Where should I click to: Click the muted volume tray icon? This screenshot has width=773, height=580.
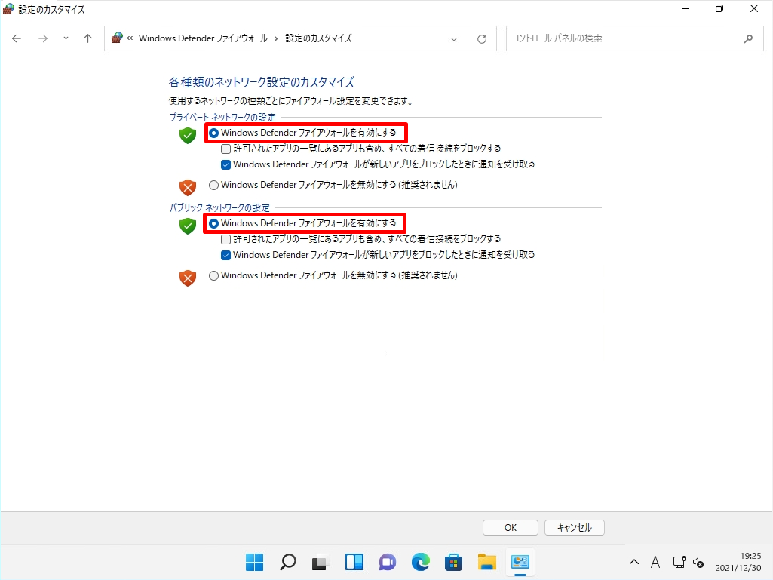pyautogui.click(x=698, y=562)
